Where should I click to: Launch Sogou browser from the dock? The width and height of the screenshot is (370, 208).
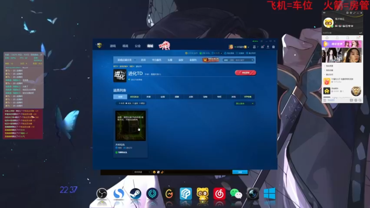pos(118,194)
